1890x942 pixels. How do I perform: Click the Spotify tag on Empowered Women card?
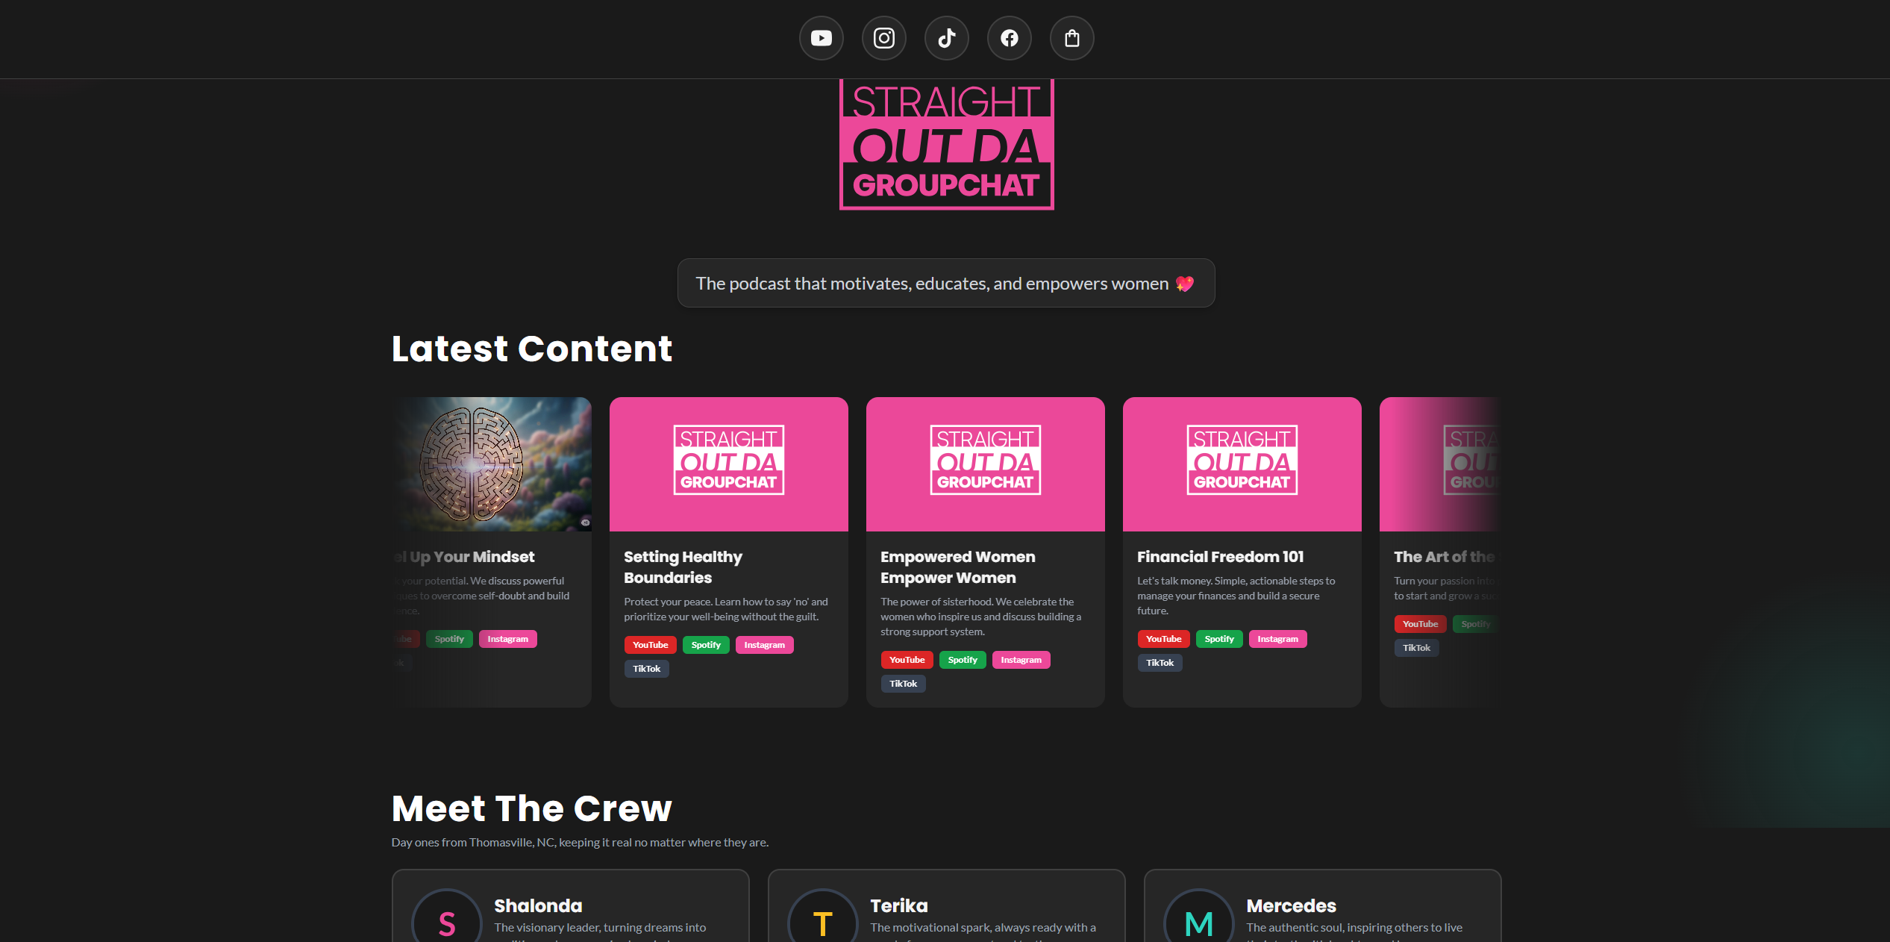[963, 659]
